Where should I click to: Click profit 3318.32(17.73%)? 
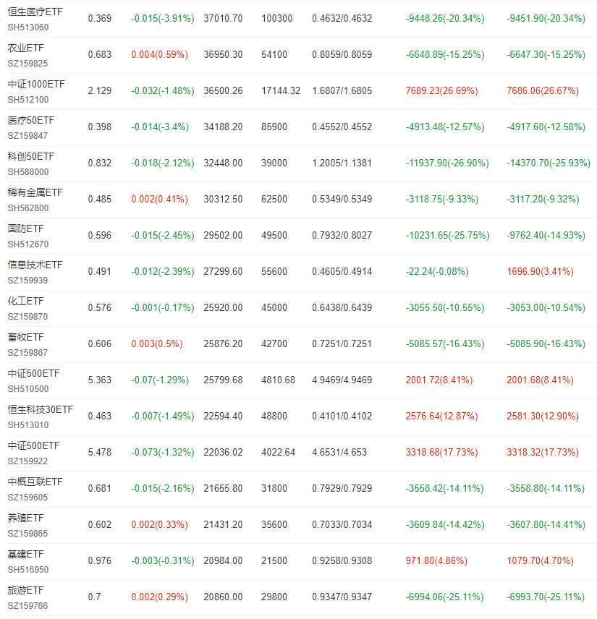coord(543,453)
